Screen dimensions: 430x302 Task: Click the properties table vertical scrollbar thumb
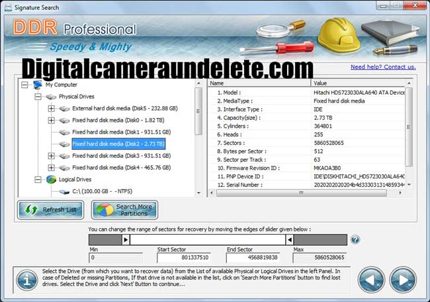(409, 127)
